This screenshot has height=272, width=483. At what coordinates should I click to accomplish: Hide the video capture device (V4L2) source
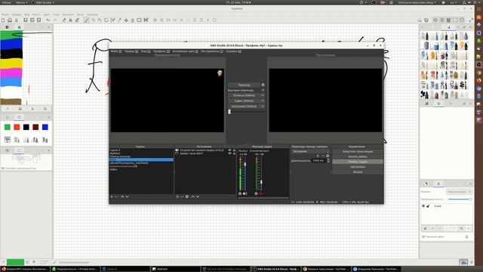click(x=229, y=150)
